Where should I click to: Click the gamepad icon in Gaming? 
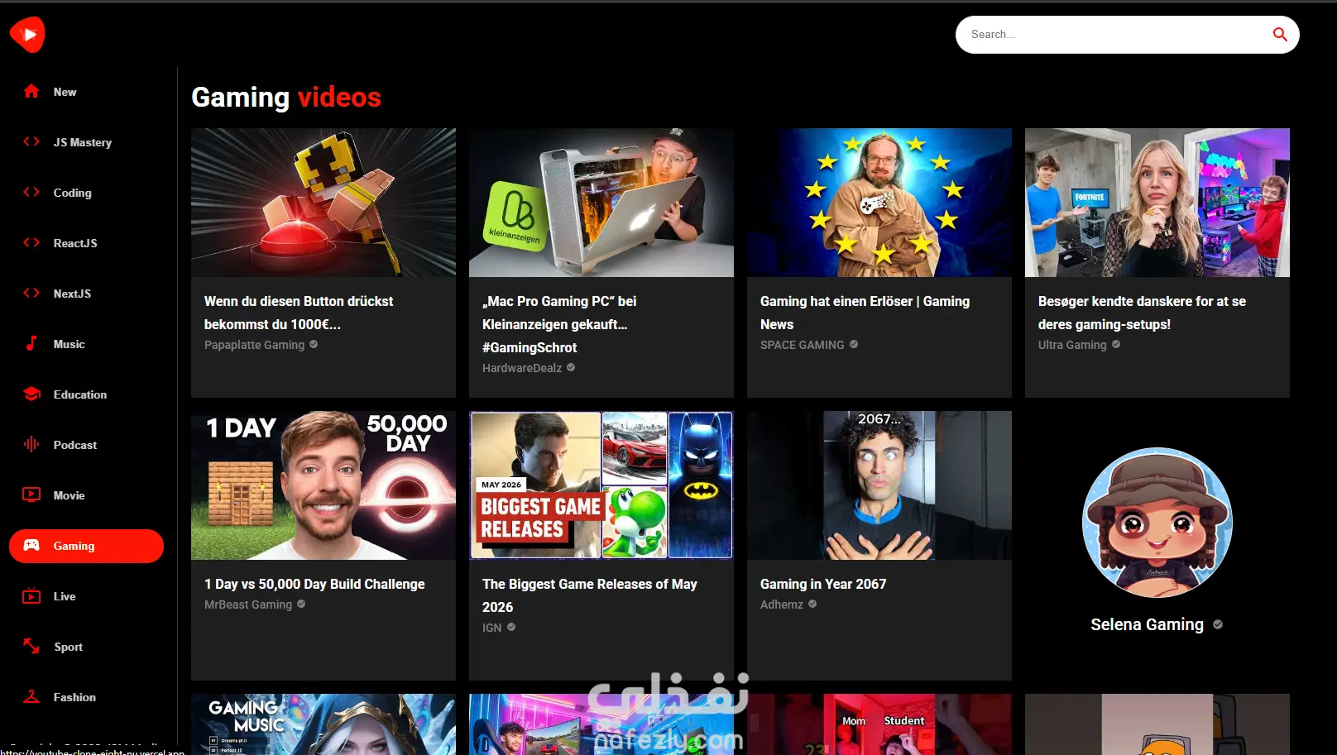[x=31, y=546]
